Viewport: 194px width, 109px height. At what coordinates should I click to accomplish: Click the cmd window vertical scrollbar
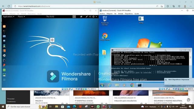[x=190, y=66]
